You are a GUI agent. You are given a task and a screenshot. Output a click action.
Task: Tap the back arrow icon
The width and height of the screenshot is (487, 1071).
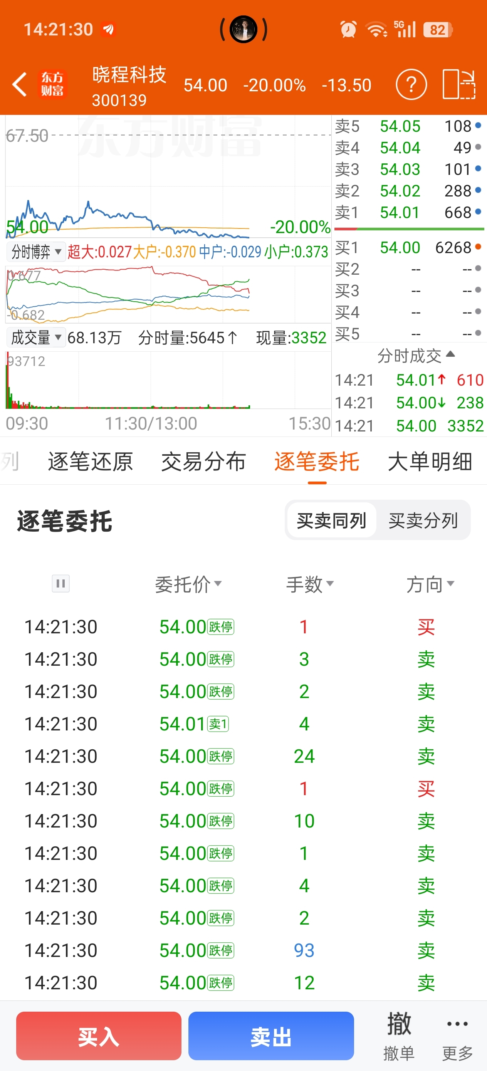click(x=19, y=84)
